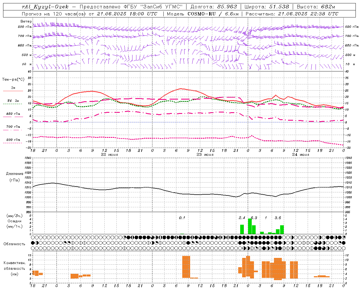Click the Рассчитано: 21.06.2025 22:38 UTC text
The image size is (360, 288).
click(x=292, y=14)
